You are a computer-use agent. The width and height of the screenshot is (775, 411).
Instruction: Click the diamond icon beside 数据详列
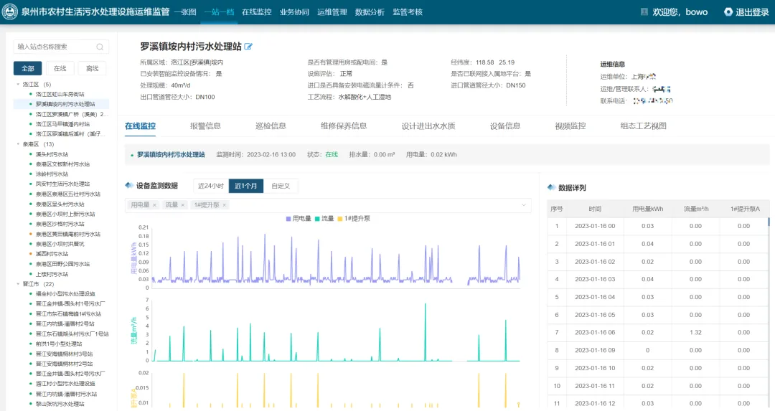click(x=552, y=187)
